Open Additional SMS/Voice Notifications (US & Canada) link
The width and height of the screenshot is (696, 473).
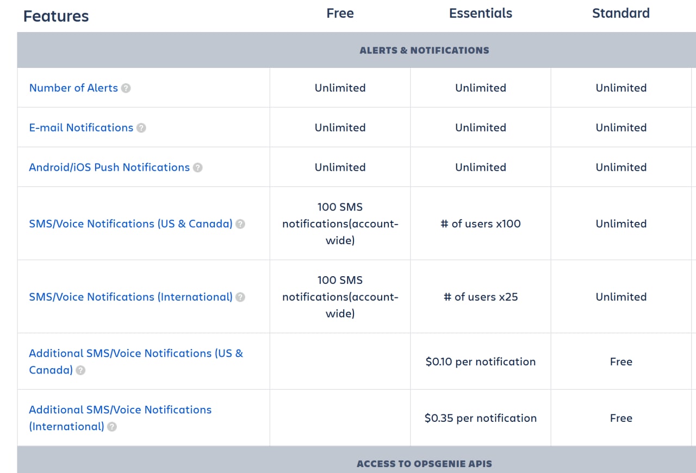pyautogui.click(x=136, y=362)
